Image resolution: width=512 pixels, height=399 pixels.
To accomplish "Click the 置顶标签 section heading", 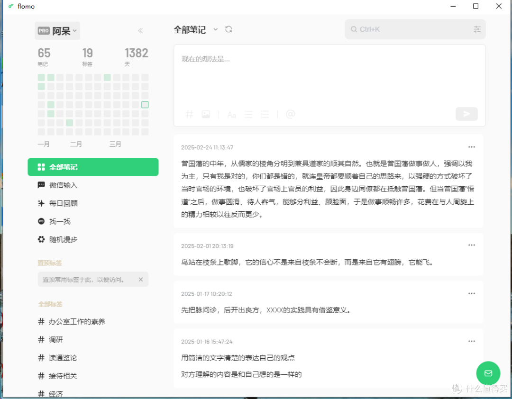I will coord(50,263).
